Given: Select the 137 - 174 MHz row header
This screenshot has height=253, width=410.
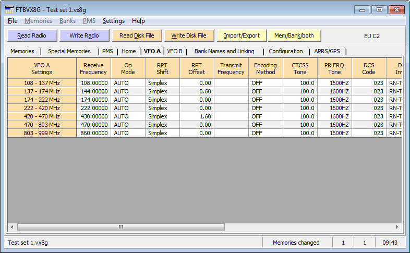Looking at the screenshot, I should [x=42, y=91].
